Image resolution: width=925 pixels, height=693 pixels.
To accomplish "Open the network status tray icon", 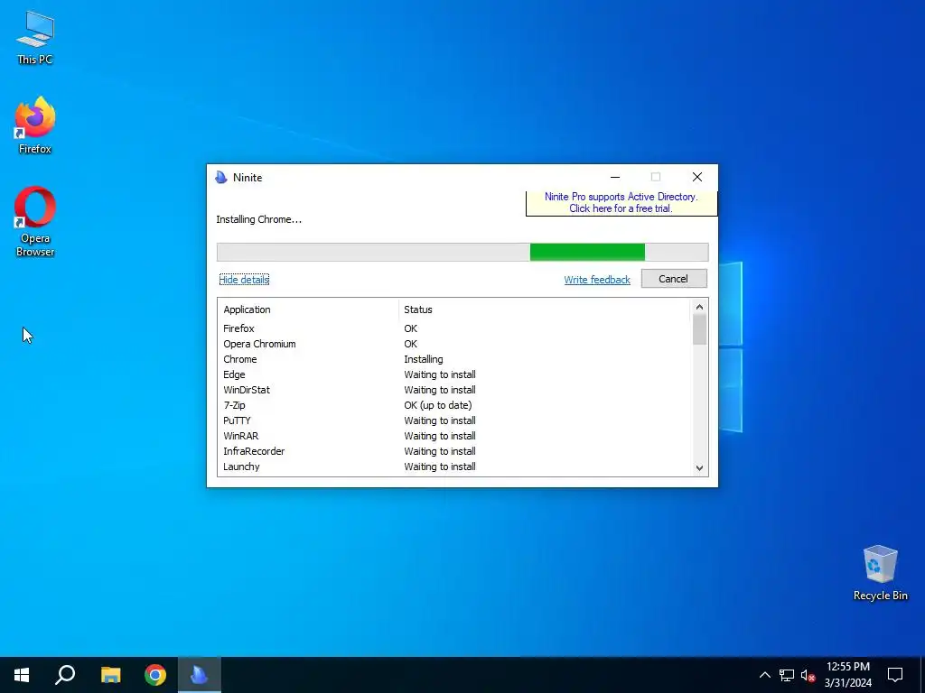I will 787,675.
